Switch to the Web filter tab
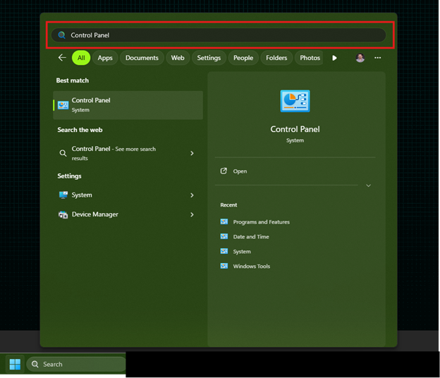This screenshot has height=378, width=440. point(178,58)
